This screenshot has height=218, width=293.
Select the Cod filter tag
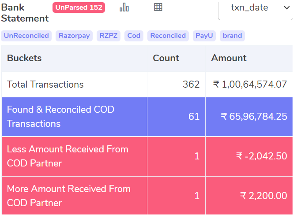(x=134, y=36)
